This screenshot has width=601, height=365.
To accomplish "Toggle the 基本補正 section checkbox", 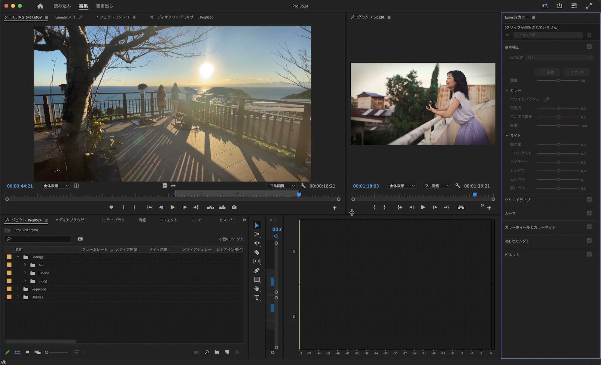I will 589,47.
